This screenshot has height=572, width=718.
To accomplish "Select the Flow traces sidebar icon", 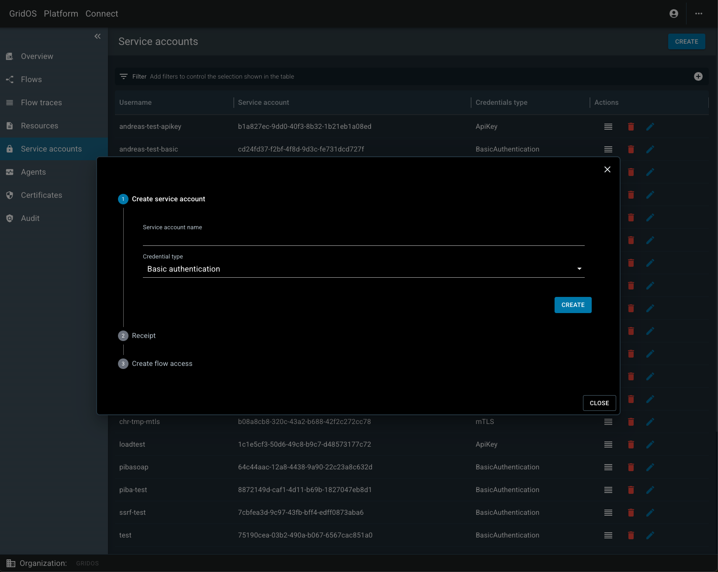I will point(10,102).
